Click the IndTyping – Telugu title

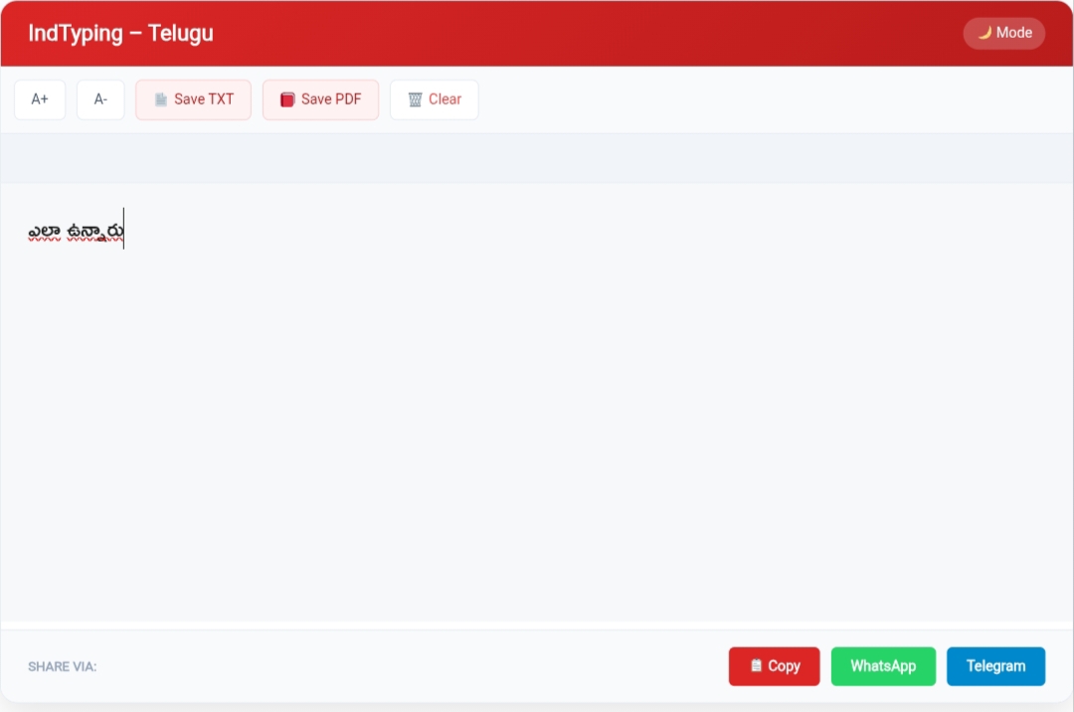point(120,33)
